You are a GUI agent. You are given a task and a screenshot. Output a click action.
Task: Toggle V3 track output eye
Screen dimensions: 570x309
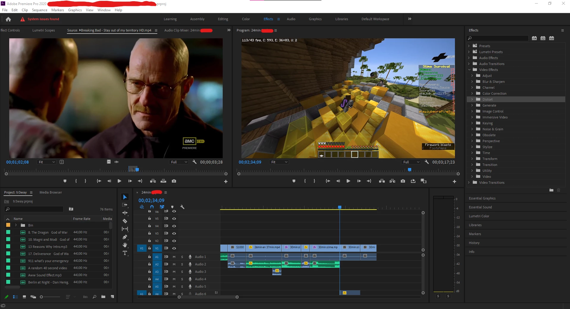(x=174, y=233)
